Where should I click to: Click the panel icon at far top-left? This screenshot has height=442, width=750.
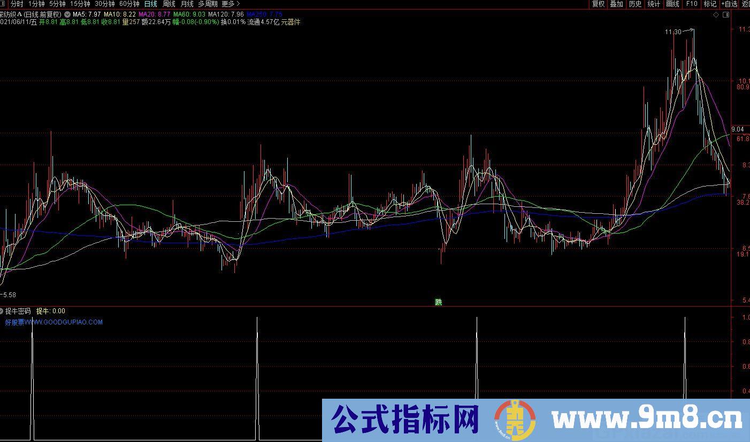(2, 4)
